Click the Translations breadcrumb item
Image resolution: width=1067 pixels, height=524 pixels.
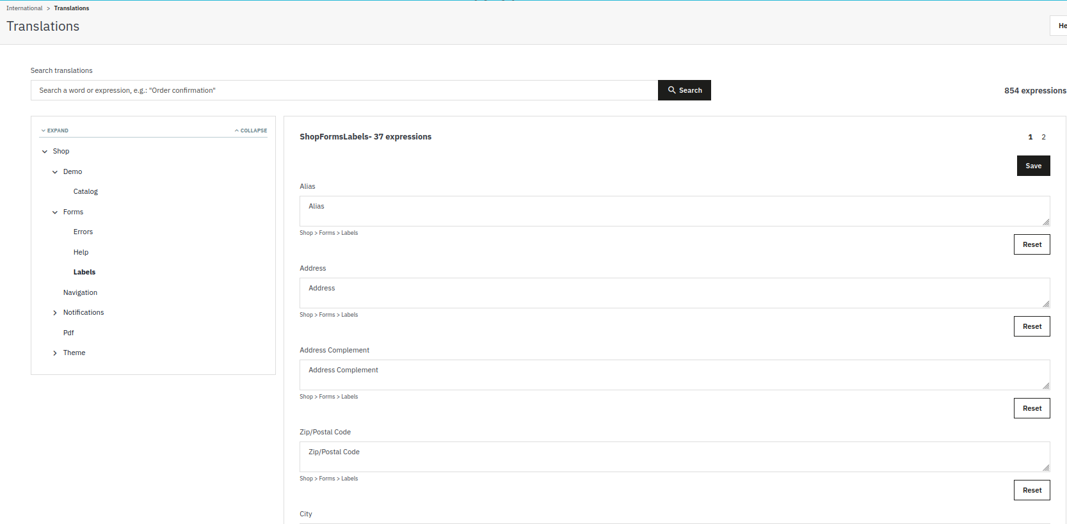[x=72, y=8]
